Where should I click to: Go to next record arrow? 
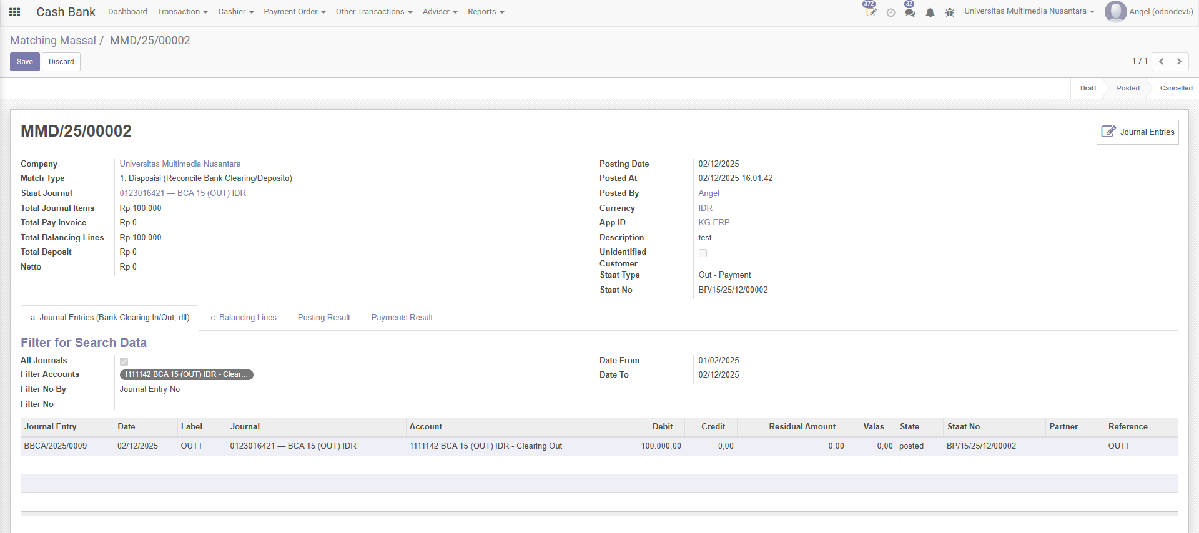[x=1179, y=61]
